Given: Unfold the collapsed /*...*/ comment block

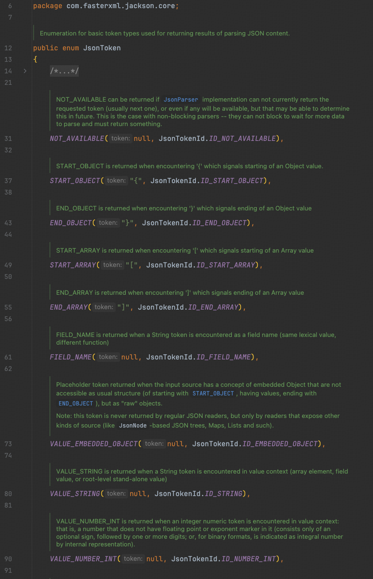Looking at the screenshot, I should tap(64, 71).
